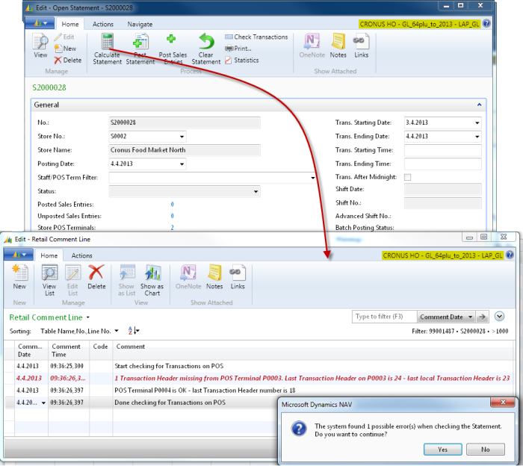Click Delete in the Retail Comment ribbon
The image size is (523, 466).
(96, 276)
